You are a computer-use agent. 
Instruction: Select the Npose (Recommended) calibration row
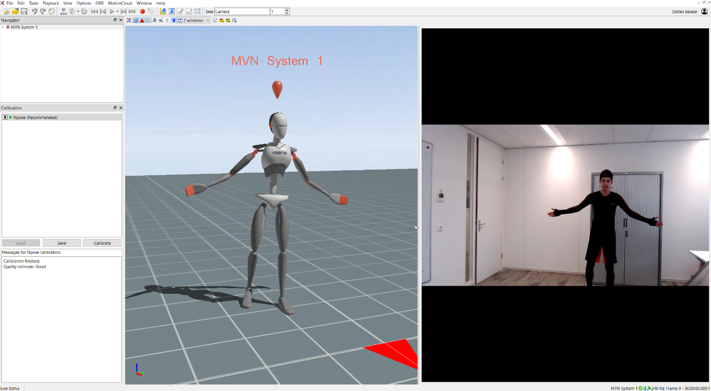62,118
